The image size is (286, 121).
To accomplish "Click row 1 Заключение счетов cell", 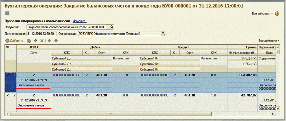I will (34, 85).
